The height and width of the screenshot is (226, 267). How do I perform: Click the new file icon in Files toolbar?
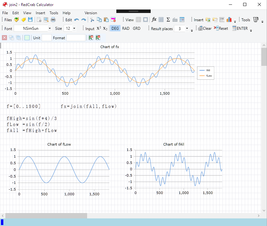16,20
